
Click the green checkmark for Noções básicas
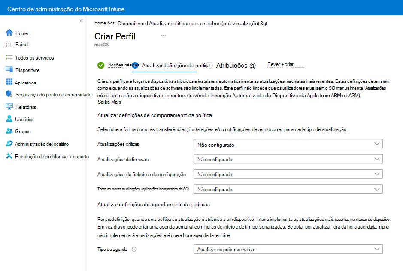coord(101,66)
